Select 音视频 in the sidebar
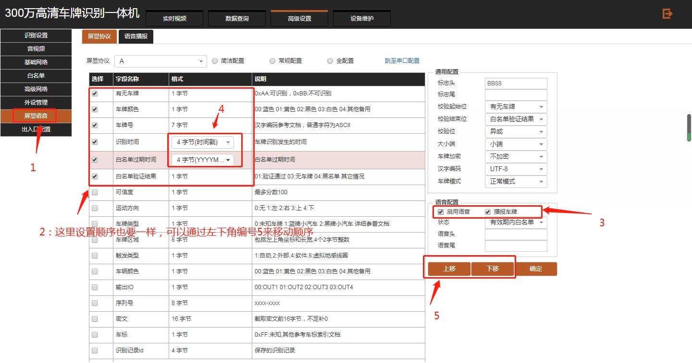Viewport: 692px width, 363px height. coord(36,49)
